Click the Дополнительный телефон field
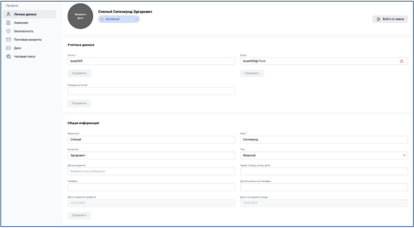 coord(324,187)
